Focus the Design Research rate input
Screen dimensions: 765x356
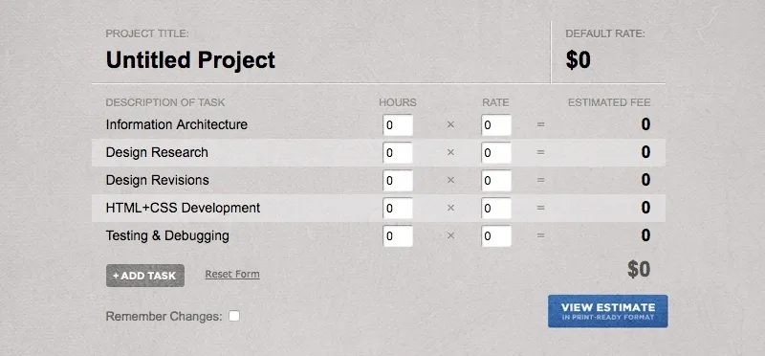[x=496, y=153]
